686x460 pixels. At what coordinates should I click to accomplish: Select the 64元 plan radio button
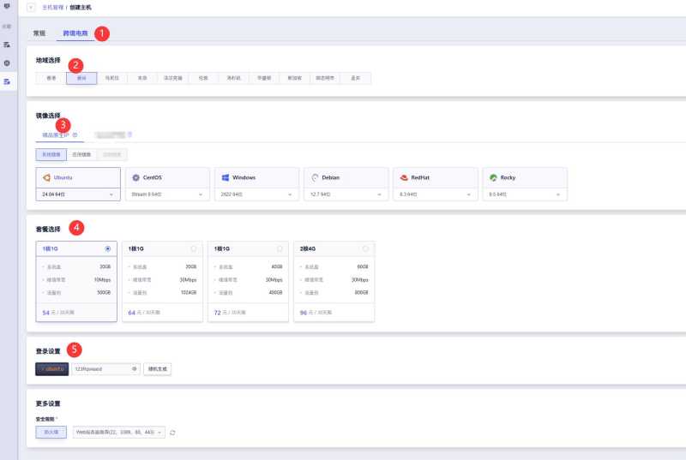(194, 248)
